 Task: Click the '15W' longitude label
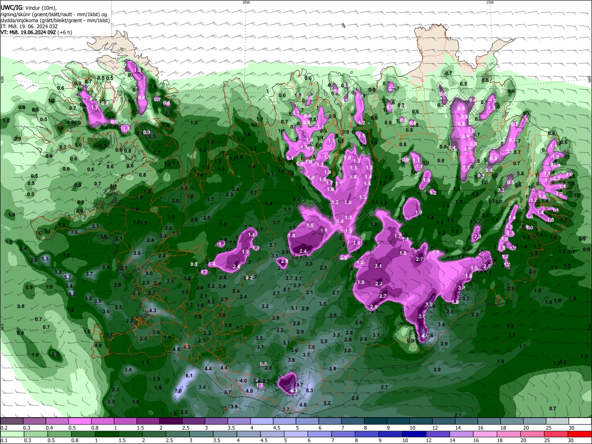(x=490, y=2)
